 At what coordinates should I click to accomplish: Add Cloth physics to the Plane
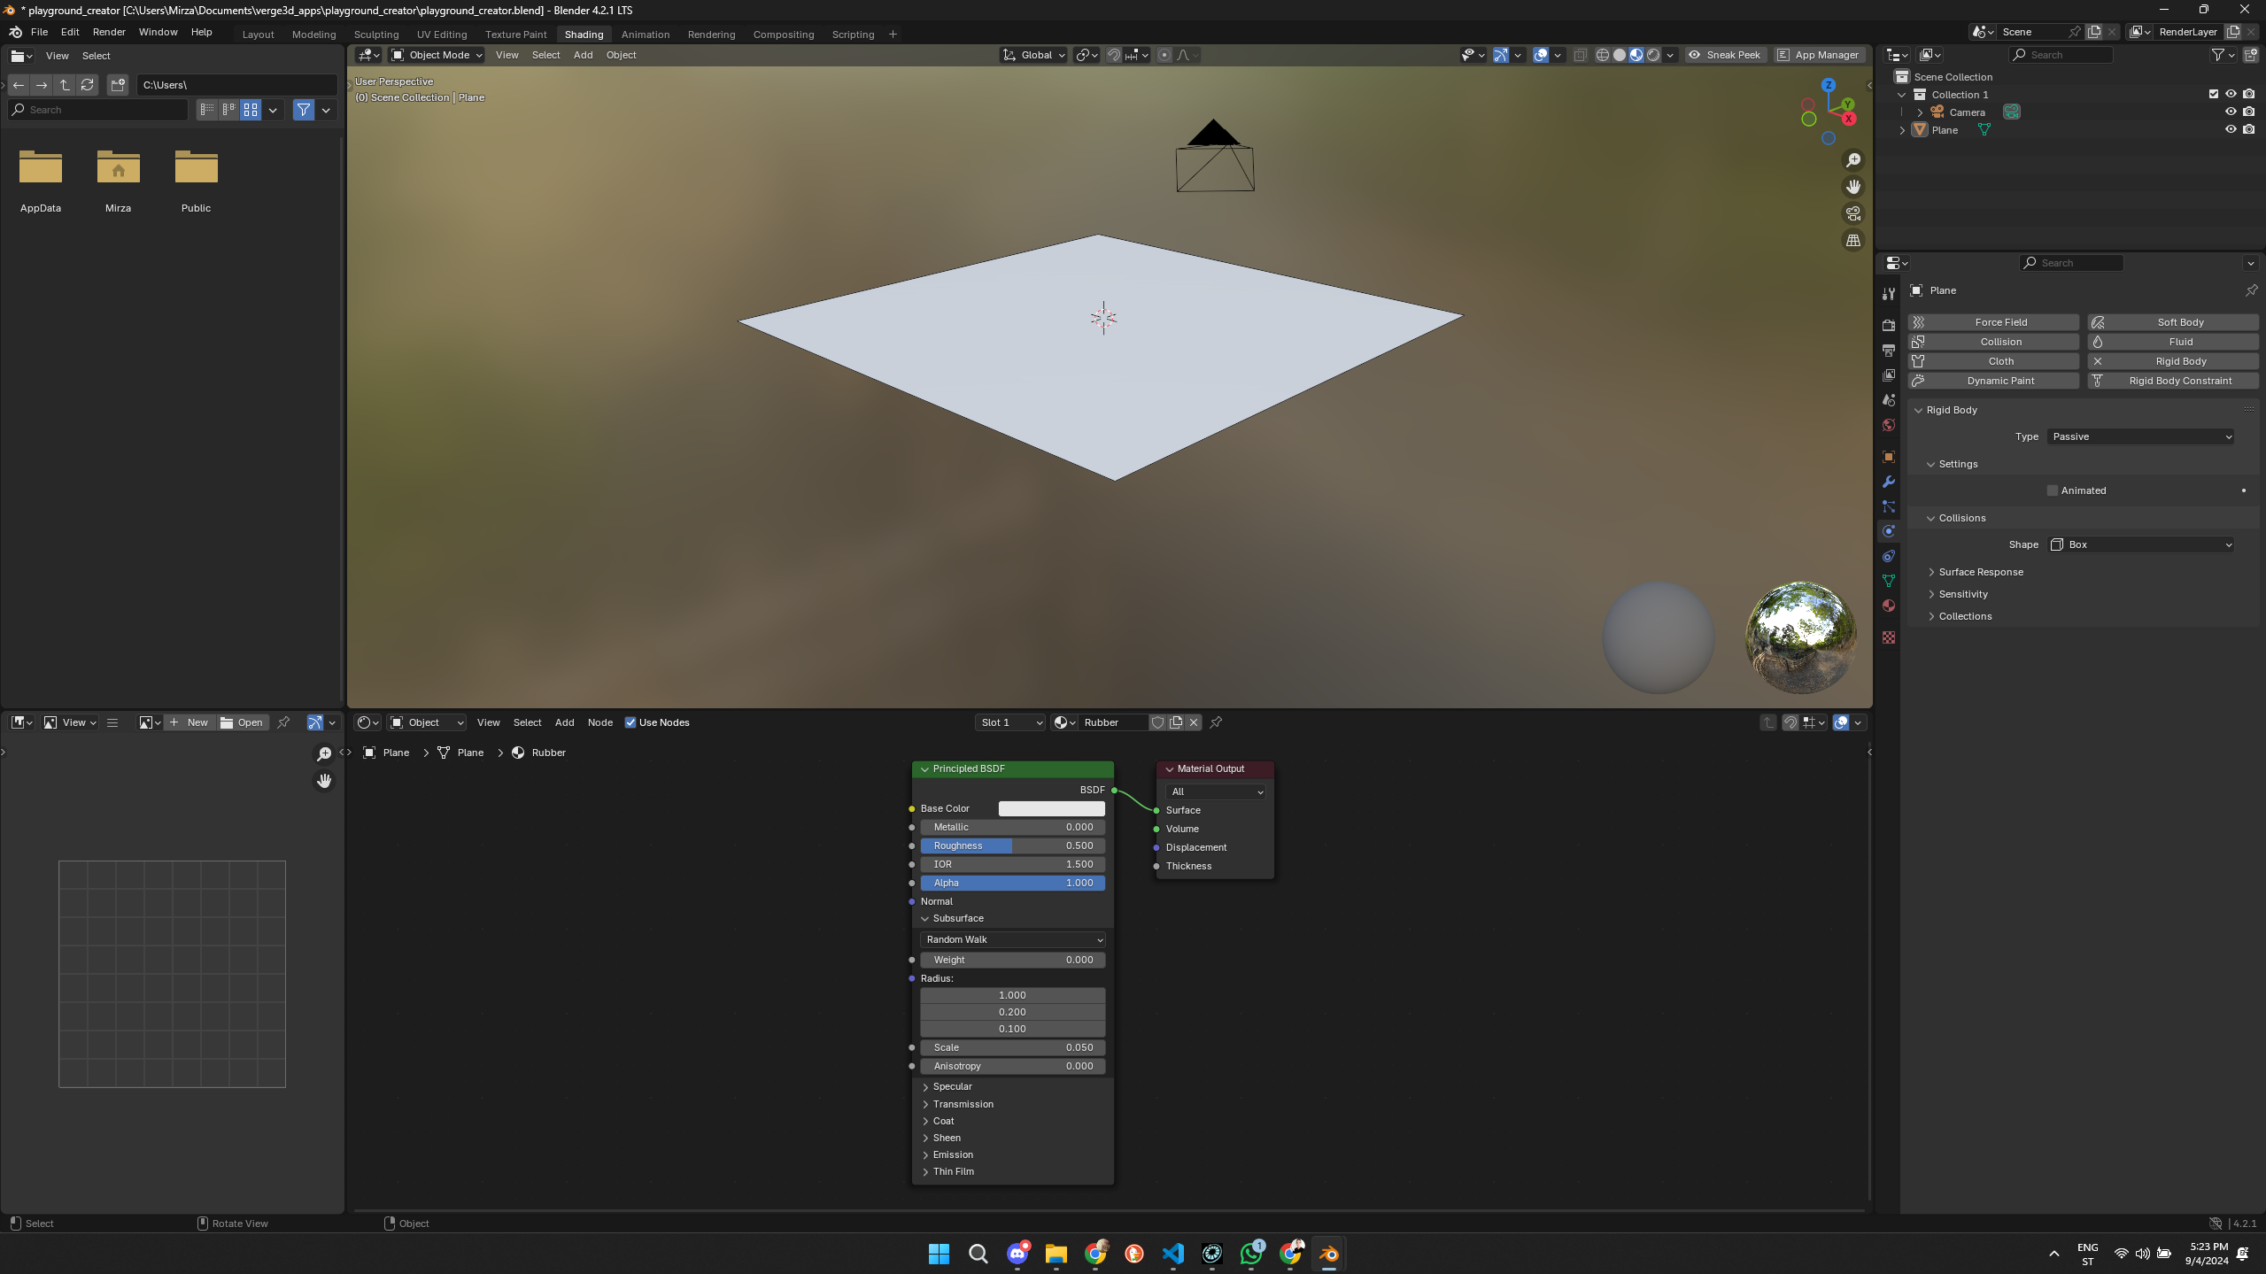tap(1993, 361)
